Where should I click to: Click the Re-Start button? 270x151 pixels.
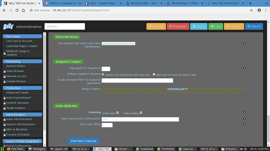156,27
